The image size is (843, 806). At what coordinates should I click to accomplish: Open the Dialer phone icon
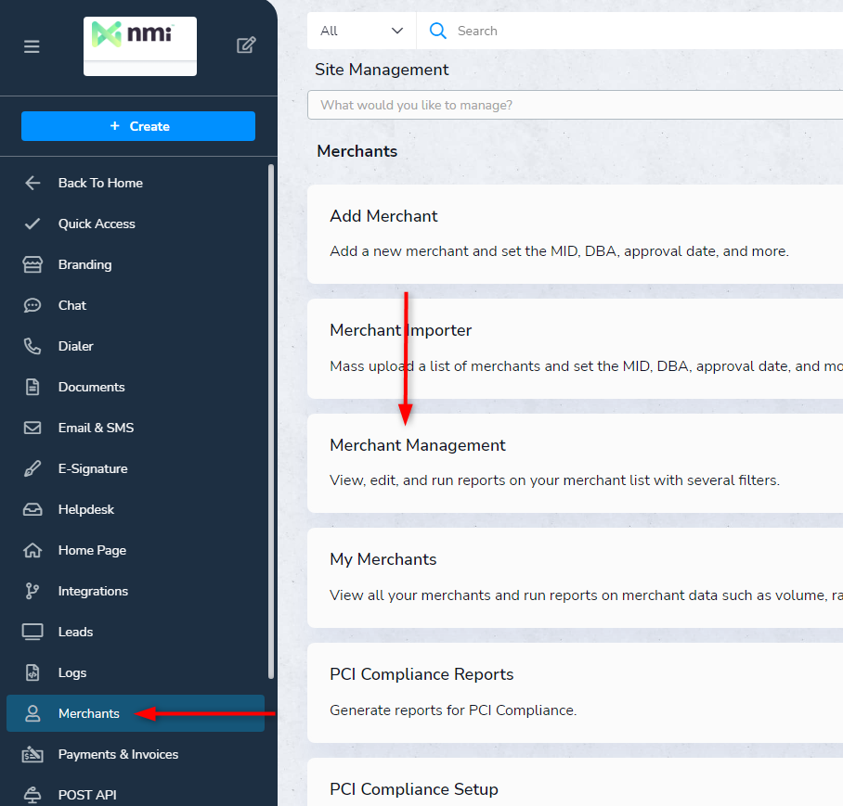32,346
